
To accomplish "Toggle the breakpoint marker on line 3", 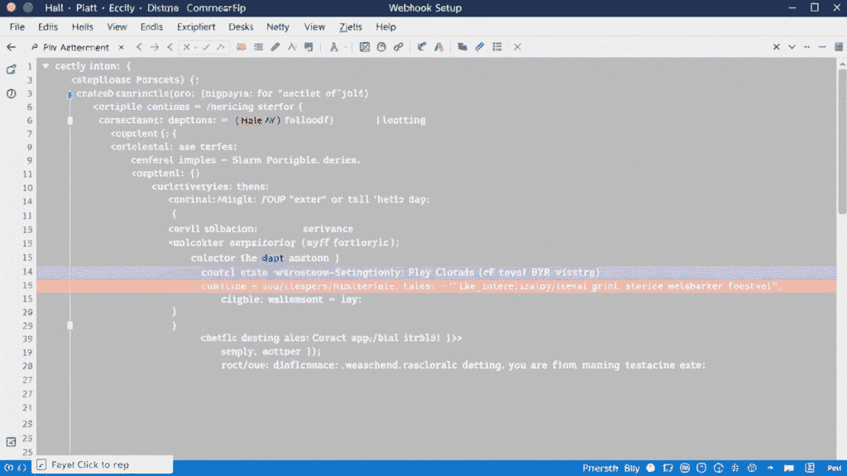I will [69, 95].
